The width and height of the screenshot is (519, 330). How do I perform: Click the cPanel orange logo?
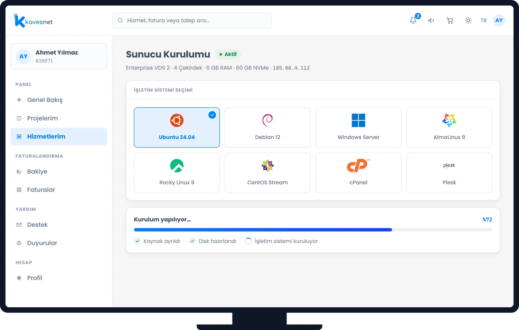tap(358, 165)
